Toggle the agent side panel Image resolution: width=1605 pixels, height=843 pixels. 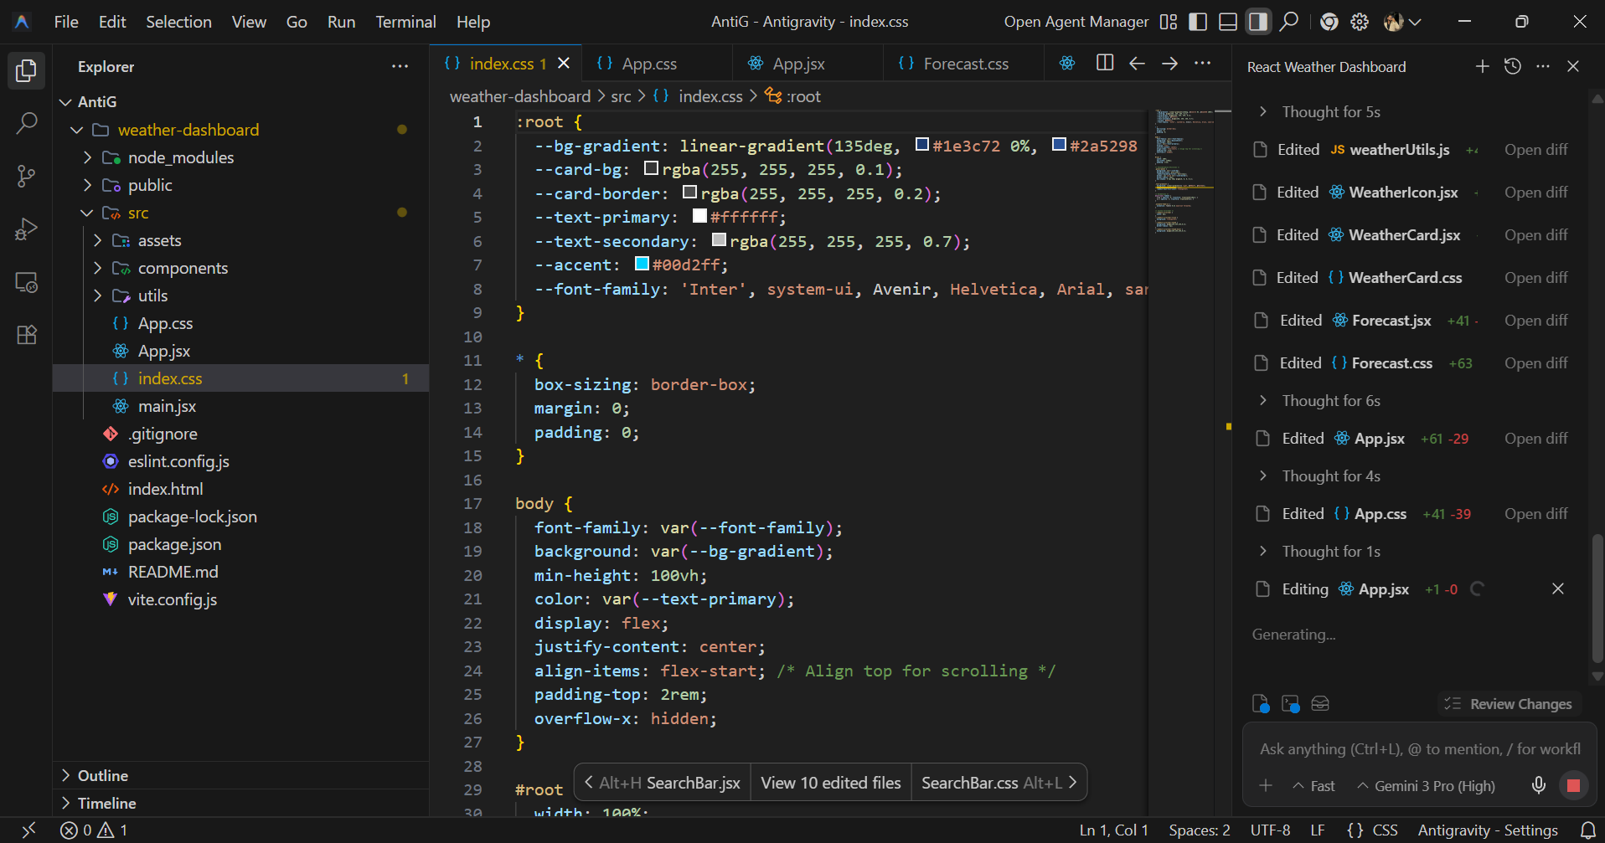click(x=1257, y=22)
